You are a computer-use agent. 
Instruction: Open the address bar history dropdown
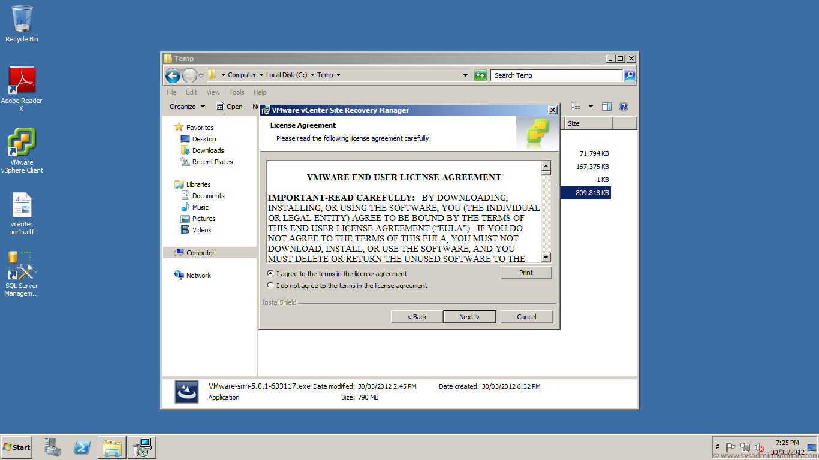point(466,75)
